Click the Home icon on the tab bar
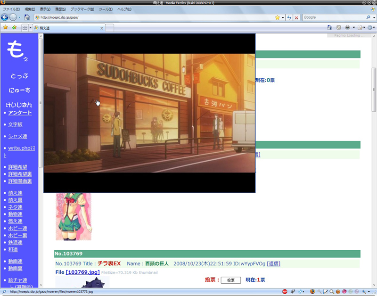This screenshot has height=296, width=377. point(329,27)
